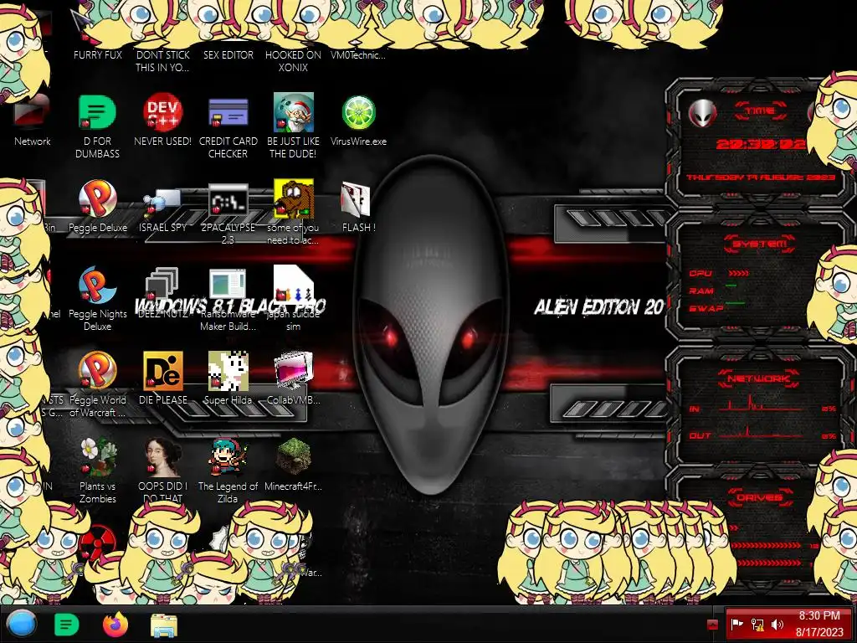Open File Explorer from the taskbar
The width and height of the screenshot is (857, 643).
[x=164, y=625]
